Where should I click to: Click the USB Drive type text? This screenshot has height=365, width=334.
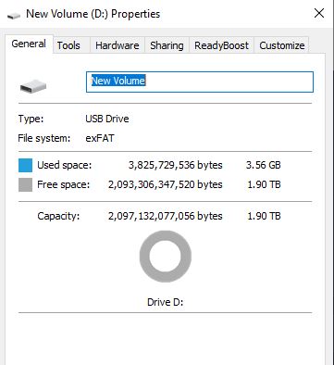point(107,119)
